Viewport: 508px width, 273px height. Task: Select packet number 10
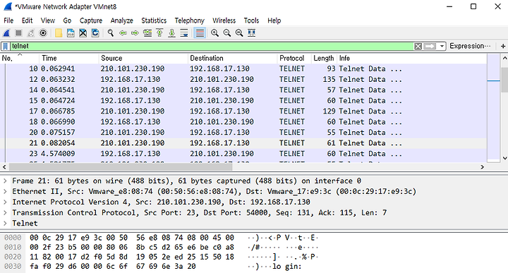(243, 68)
